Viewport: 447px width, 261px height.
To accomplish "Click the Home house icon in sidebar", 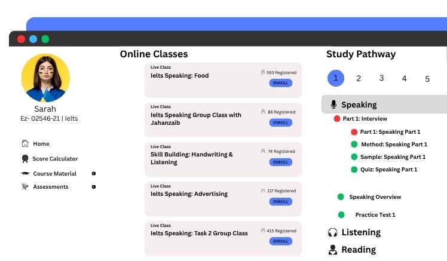I will 25,144.
